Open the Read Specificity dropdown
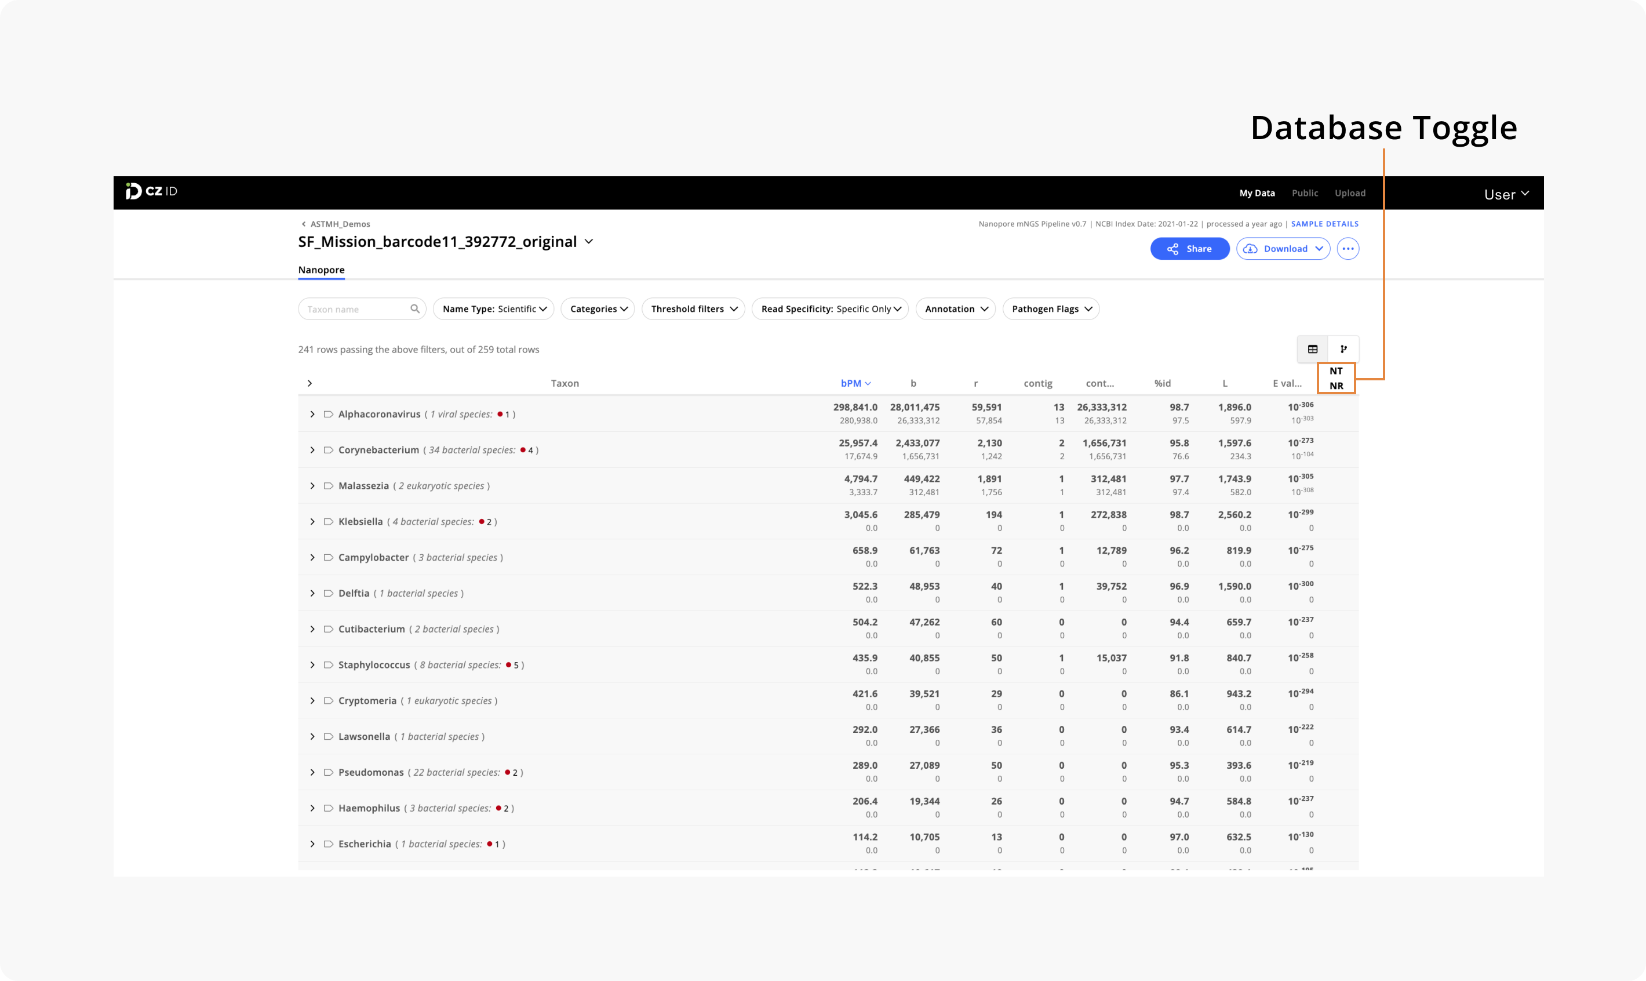This screenshot has width=1646, height=981. [x=830, y=308]
